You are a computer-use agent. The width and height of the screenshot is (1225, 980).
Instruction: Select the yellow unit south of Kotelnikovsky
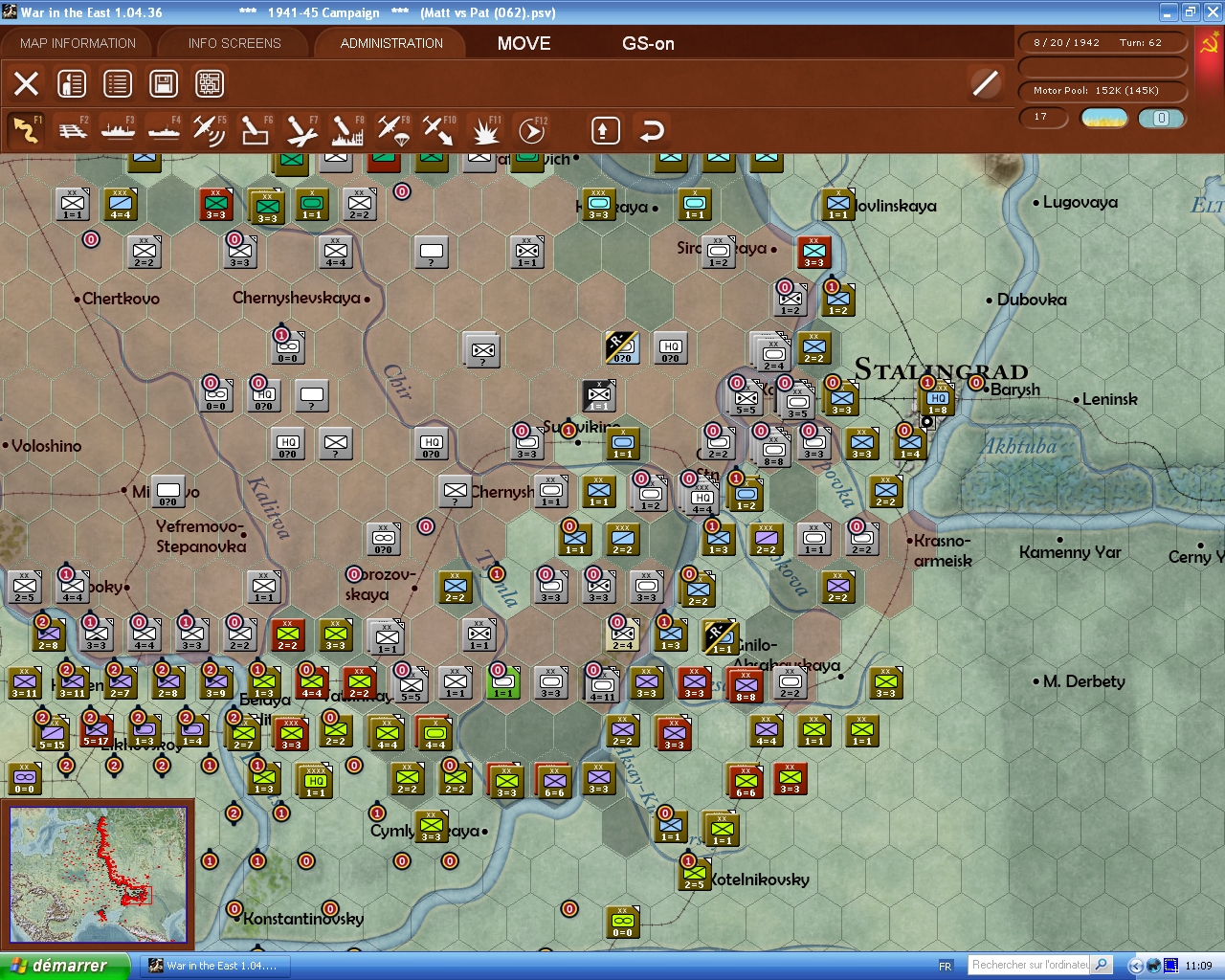[622, 922]
